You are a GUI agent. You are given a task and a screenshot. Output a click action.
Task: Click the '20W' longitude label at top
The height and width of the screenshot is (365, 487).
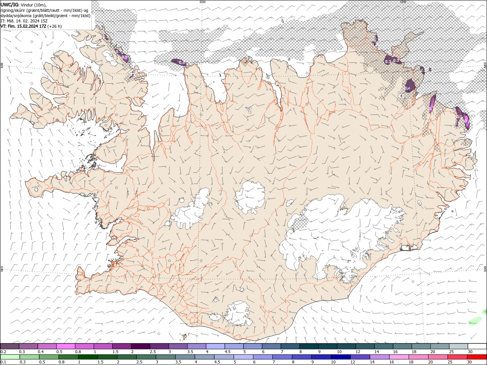coord(202,2)
